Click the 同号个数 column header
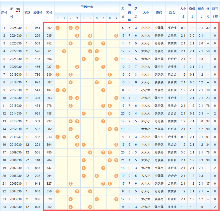The height and width of the screenshot is (211, 220). 215,12
